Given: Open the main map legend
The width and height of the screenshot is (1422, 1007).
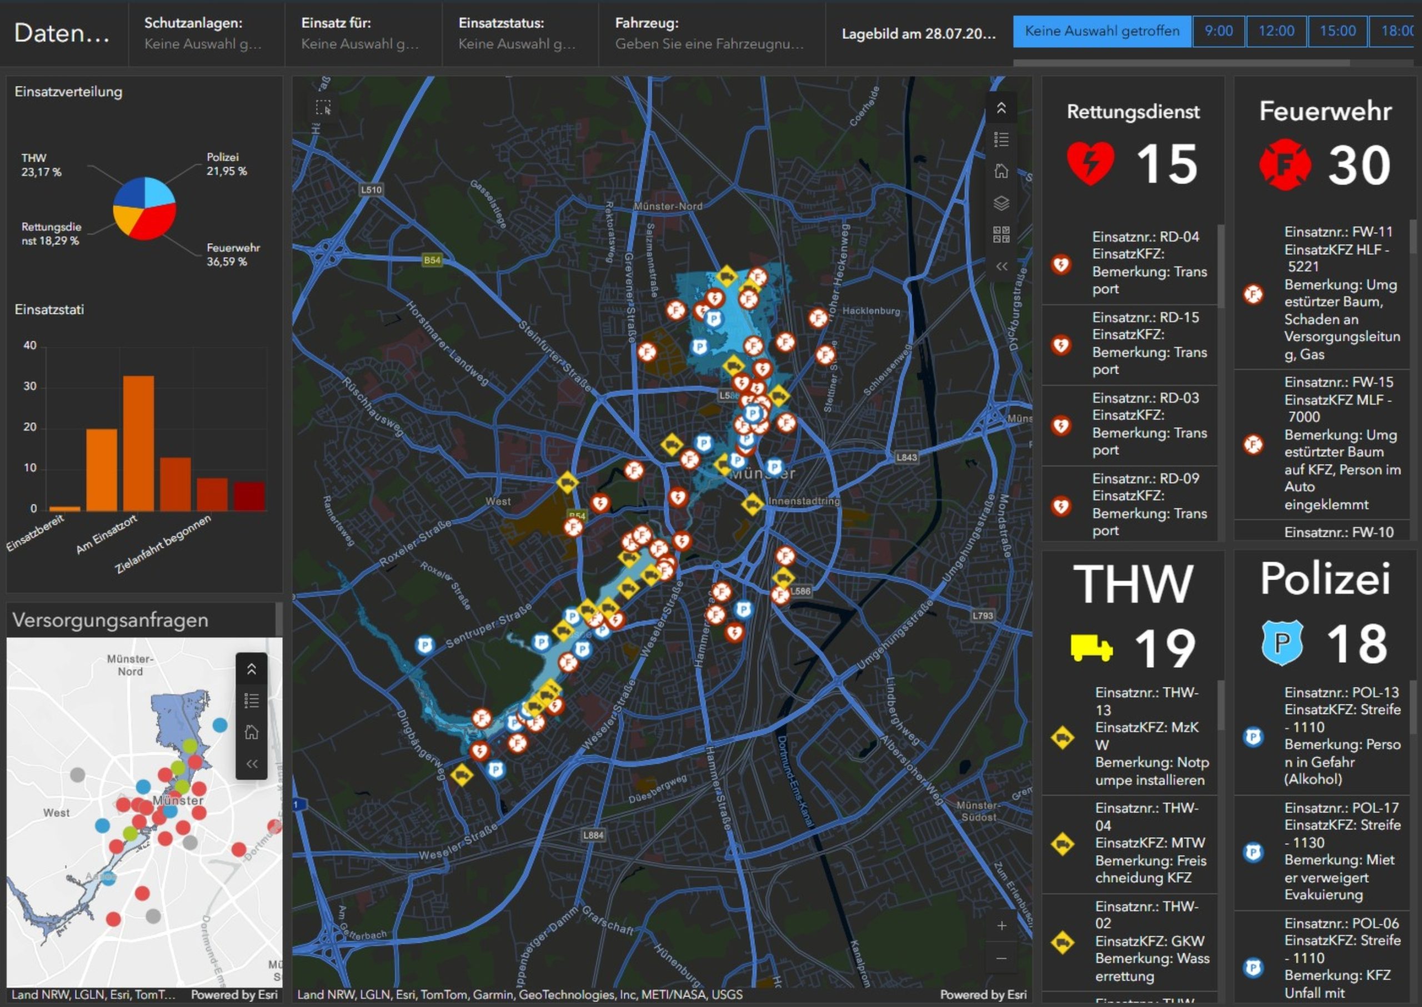Looking at the screenshot, I should (x=1001, y=139).
